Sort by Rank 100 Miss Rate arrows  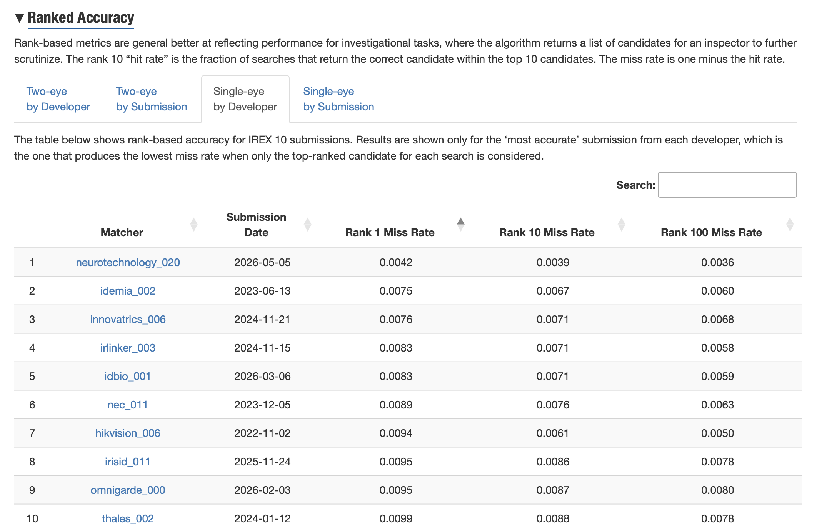(x=790, y=225)
